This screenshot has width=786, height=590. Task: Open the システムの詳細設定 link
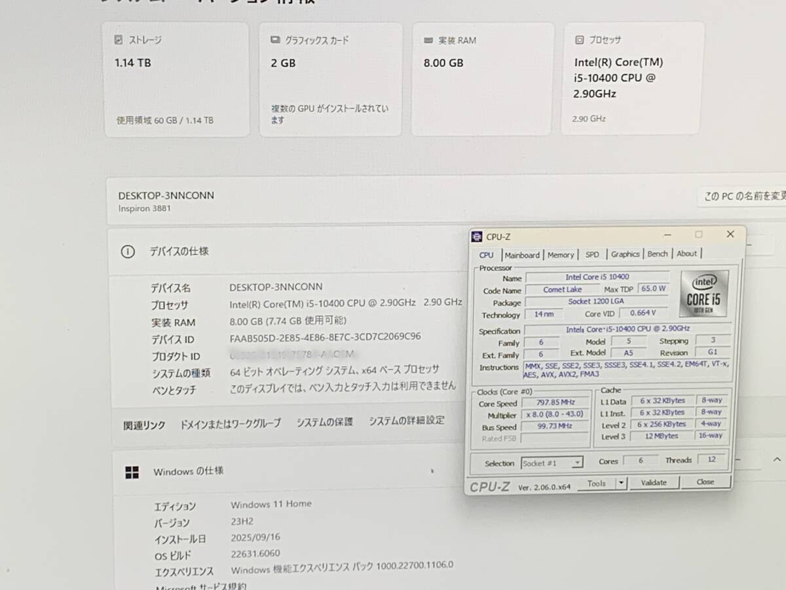point(406,421)
